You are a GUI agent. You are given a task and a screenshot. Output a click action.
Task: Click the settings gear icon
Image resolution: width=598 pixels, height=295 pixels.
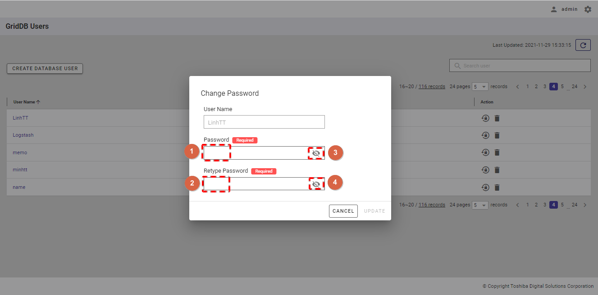[x=588, y=9]
